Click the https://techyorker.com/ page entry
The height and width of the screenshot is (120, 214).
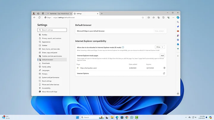click(89, 68)
